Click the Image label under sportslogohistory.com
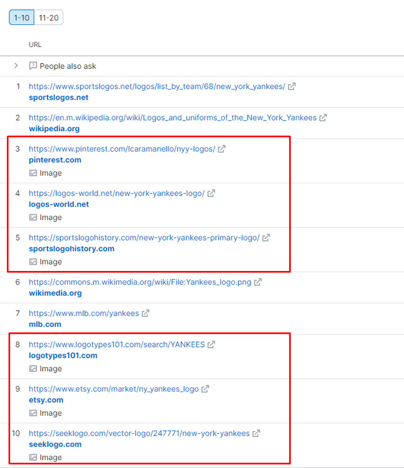404x468 pixels. [x=51, y=262]
